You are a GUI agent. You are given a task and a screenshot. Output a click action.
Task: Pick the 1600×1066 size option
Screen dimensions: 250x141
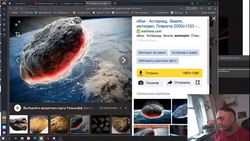pyautogui.click(x=191, y=73)
